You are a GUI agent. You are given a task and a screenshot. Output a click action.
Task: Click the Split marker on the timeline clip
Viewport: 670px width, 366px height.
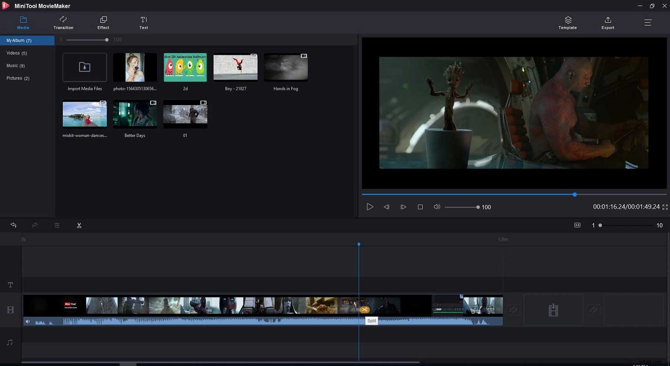click(365, 309)
